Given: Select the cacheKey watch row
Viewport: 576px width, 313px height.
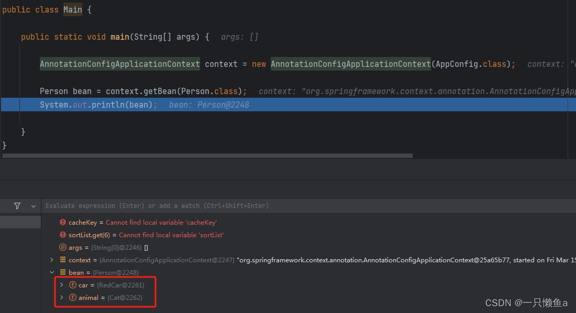Looking at the screenshot, I should [308, 223].
